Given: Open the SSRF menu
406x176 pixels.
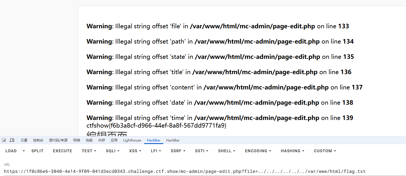Looking at the screenshot, I should tap(178, 151).
